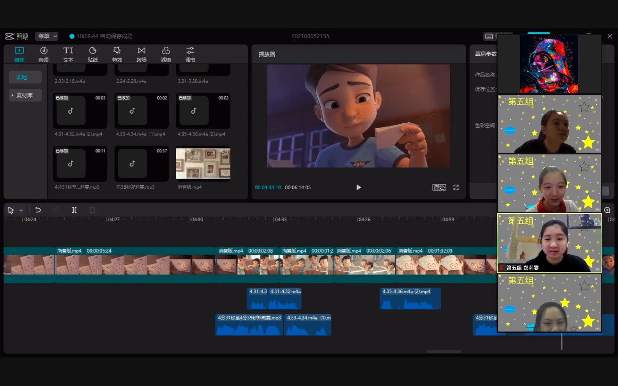
Task: Expand the pointer tool dropdown arrow
Action: coord(21,211)
